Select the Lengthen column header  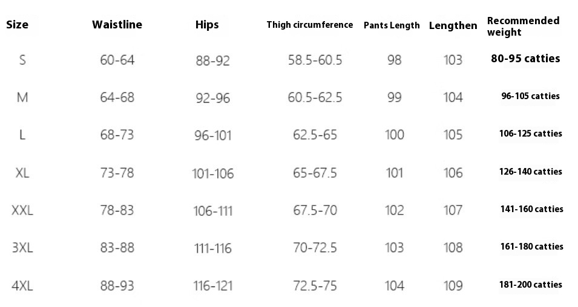453,26
